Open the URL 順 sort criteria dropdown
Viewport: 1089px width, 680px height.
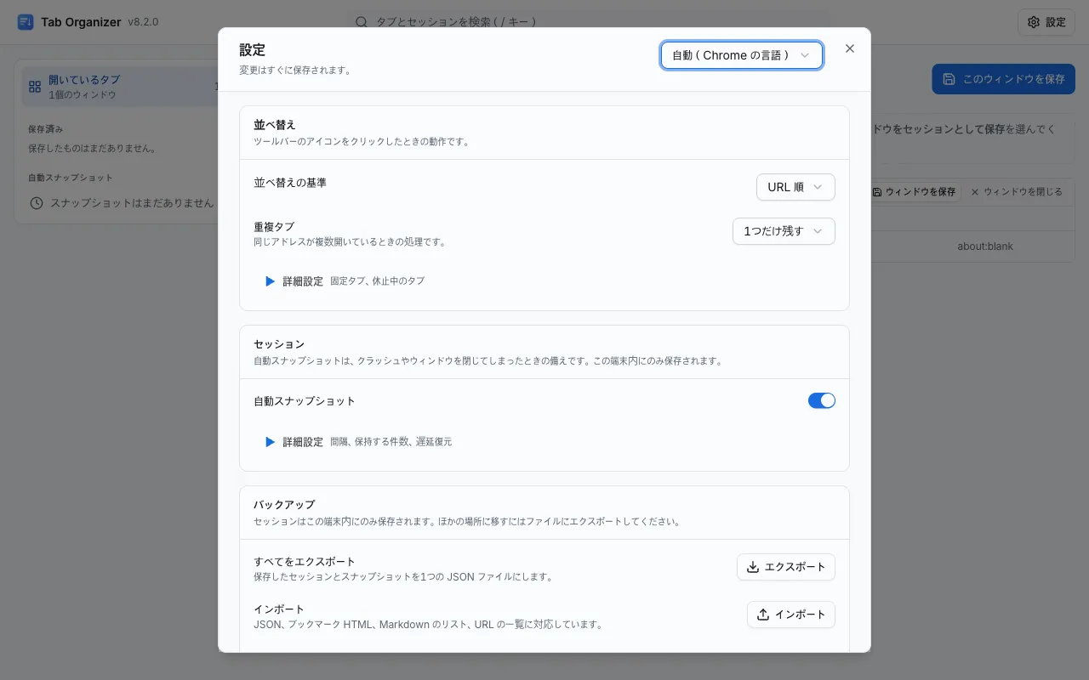point(795,187)
